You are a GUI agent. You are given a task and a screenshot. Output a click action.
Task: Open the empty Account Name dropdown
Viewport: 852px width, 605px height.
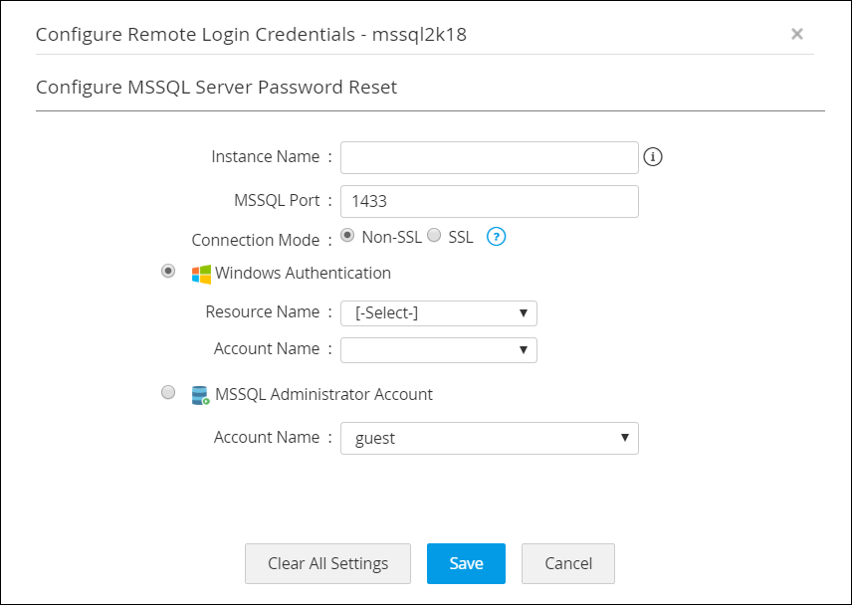438,350
